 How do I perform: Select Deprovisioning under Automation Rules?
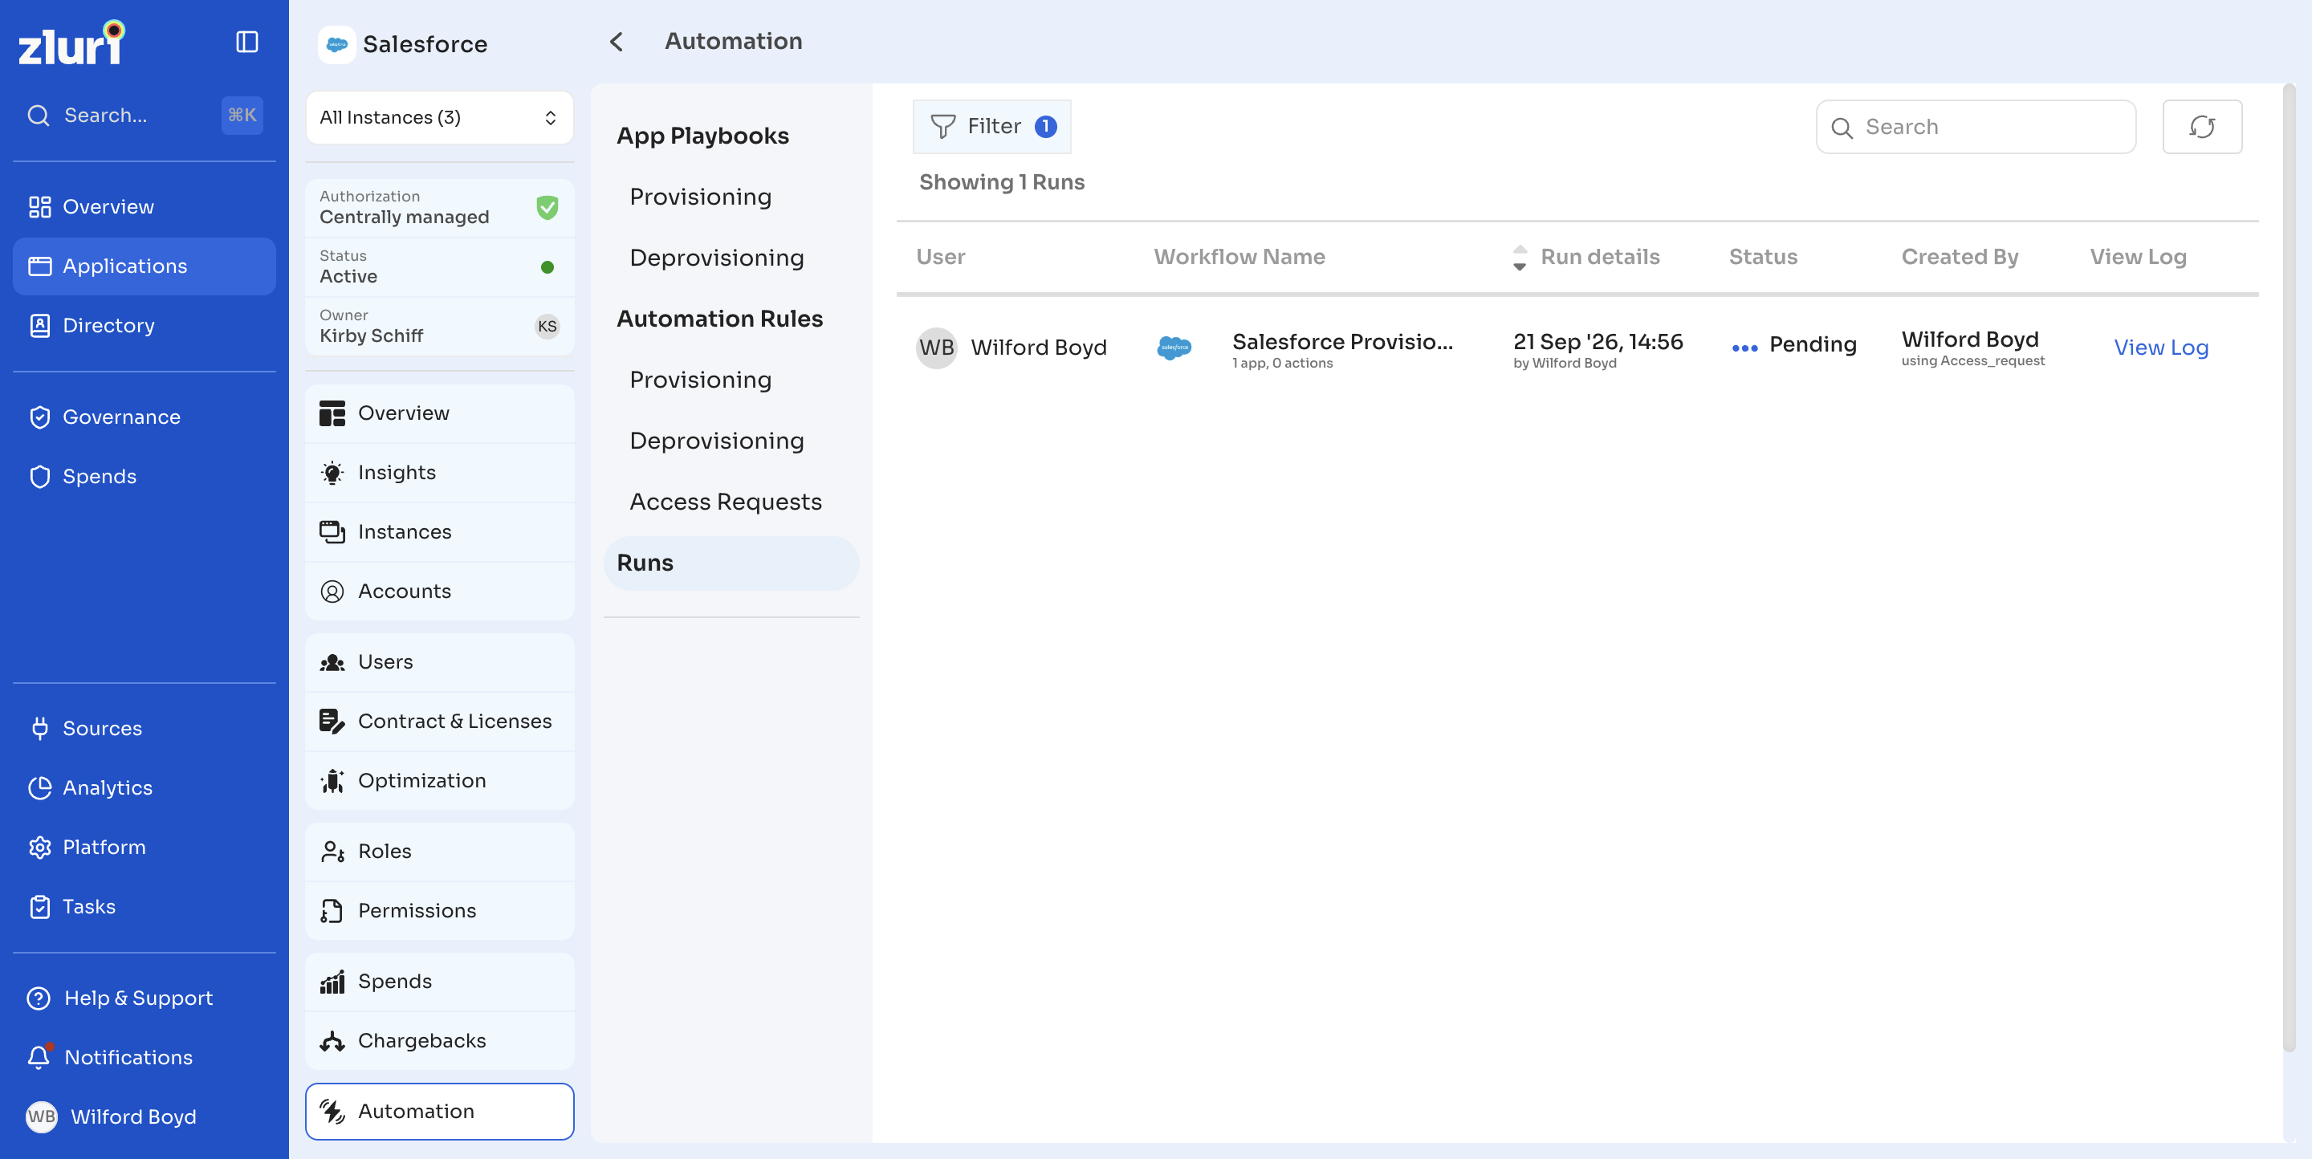click(716, 441)
